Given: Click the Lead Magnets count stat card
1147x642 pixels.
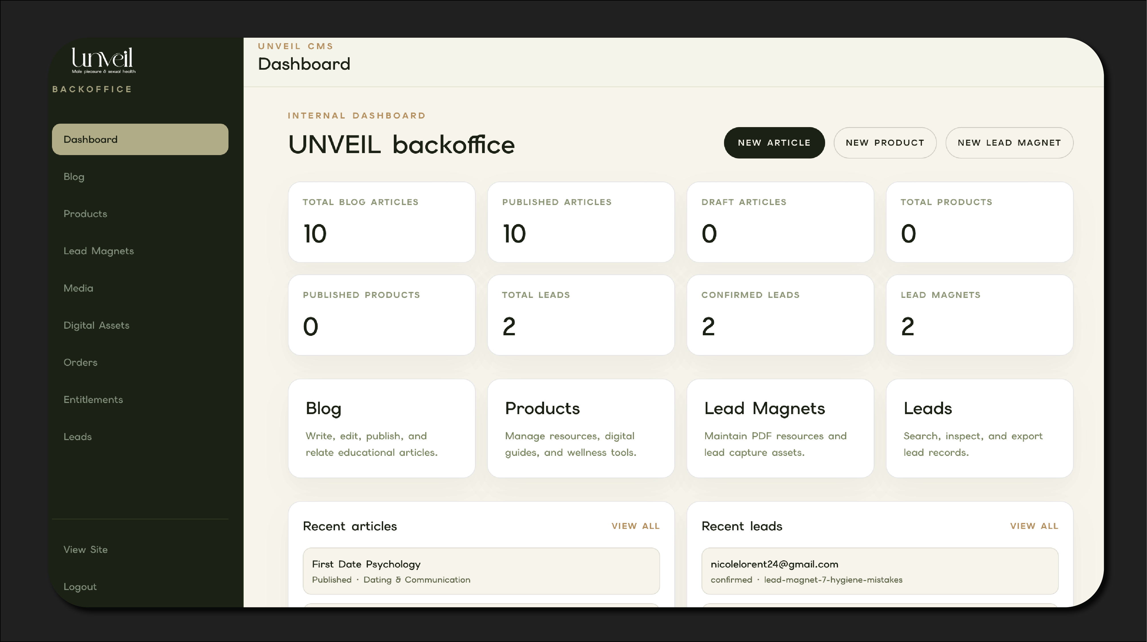Looking at the screenshot, I should [980, 315].
